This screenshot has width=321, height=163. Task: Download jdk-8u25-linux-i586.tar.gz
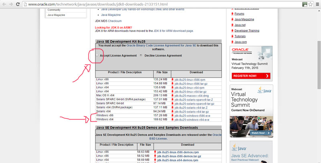(191, 84)
